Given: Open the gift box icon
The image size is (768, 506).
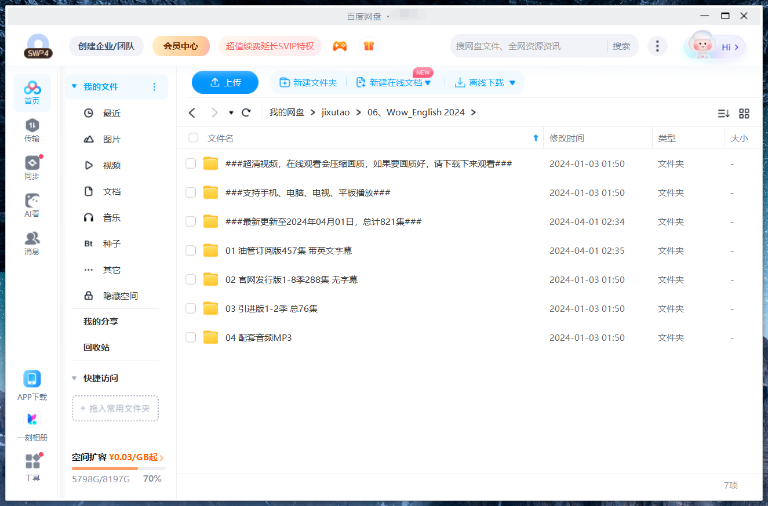Looking at the screenshot, I should pyautogui.click(x=369, y=46).
